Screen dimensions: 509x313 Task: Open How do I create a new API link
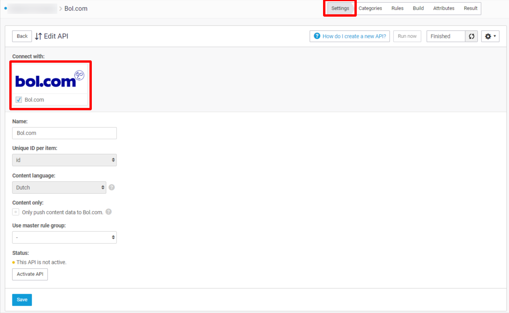pyautogui.click(x=349, y=36)
